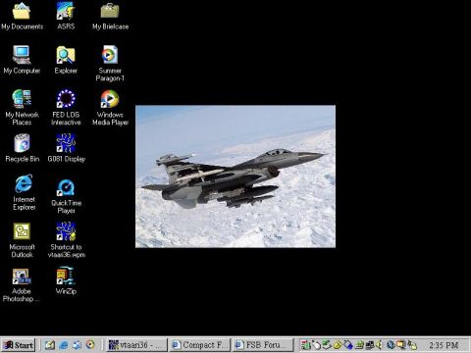Open media player icon in Quick Launch
This screenshot has width=471, height=353.
[90, 345]
